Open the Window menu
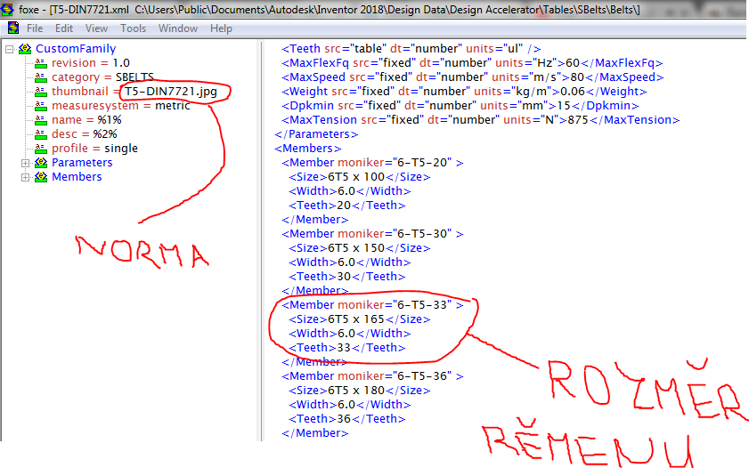 (178, 28)
